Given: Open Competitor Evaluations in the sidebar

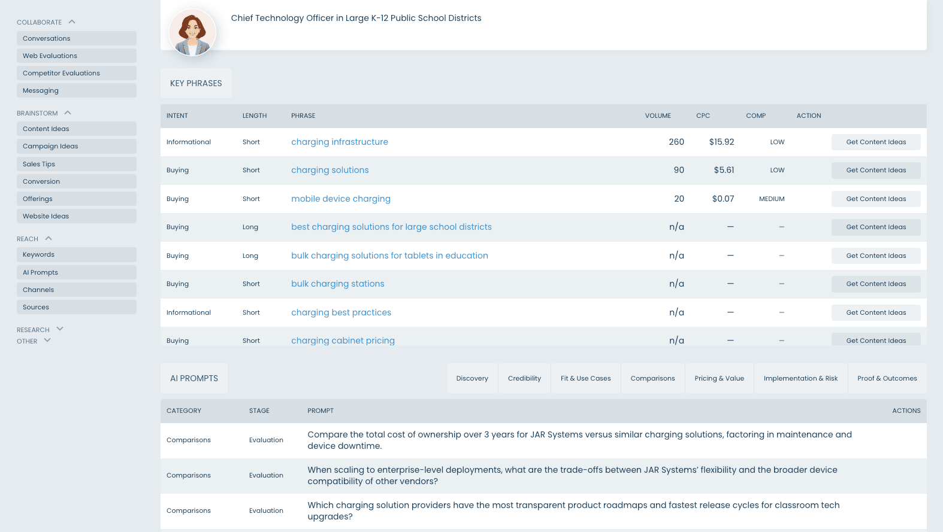Looking at the screenshot, I should click(x=77, y=73).
